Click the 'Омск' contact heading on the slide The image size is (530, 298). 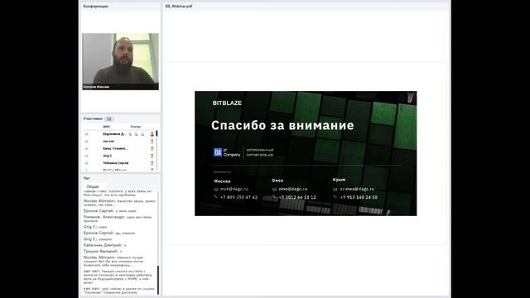coord(277,180)
